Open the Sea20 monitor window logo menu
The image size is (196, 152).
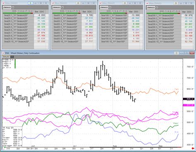point(4,3)
